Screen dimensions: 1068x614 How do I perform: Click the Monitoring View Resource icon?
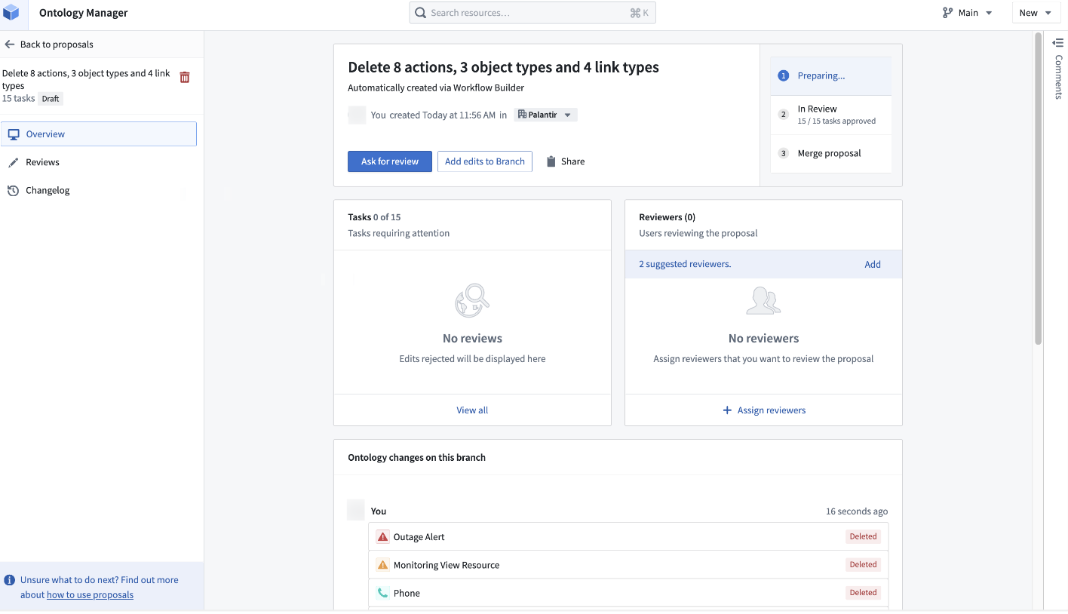pos(382,565)
